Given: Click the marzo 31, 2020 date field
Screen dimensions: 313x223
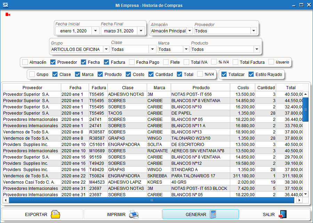Looking at the screenshot, I should click(x=119, y=31).
